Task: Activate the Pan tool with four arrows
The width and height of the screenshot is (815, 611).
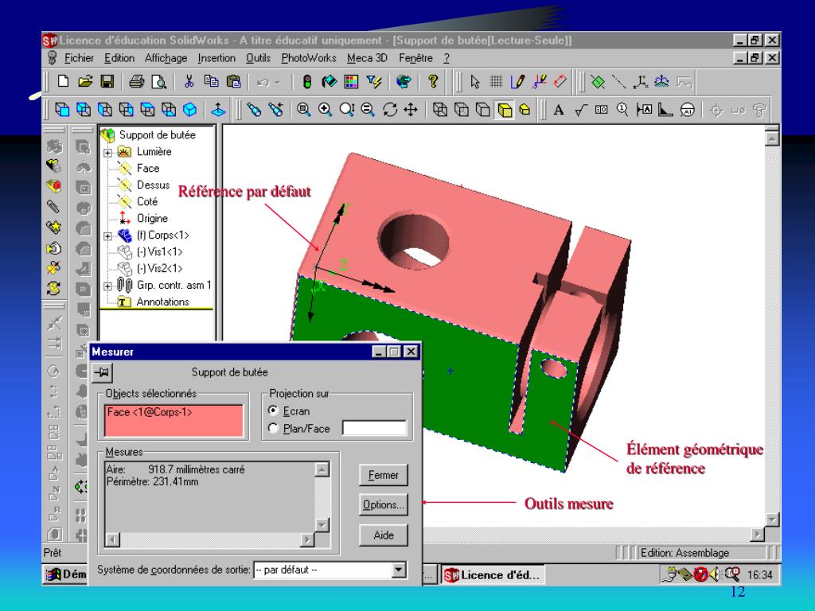Action: (411, 110)
